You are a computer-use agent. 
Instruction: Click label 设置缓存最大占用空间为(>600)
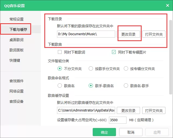click(82, 120)
